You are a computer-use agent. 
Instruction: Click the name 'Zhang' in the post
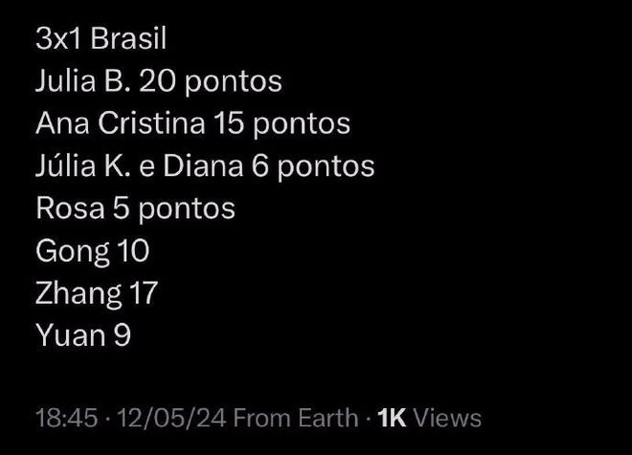[x=79, y=293]
